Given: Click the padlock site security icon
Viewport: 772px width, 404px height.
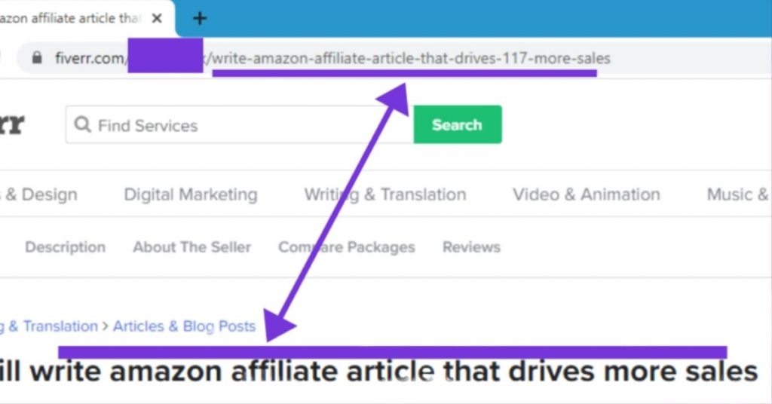Looking at the screenshot, I should point(37,57).
